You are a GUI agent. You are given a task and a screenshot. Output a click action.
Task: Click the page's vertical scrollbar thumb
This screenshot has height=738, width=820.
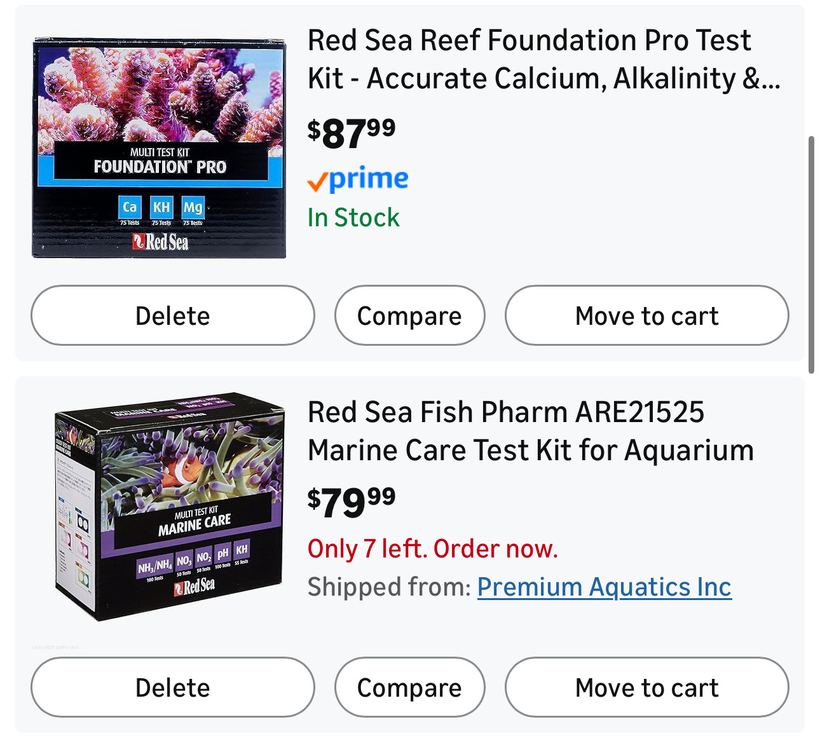(x=811, y=254)
